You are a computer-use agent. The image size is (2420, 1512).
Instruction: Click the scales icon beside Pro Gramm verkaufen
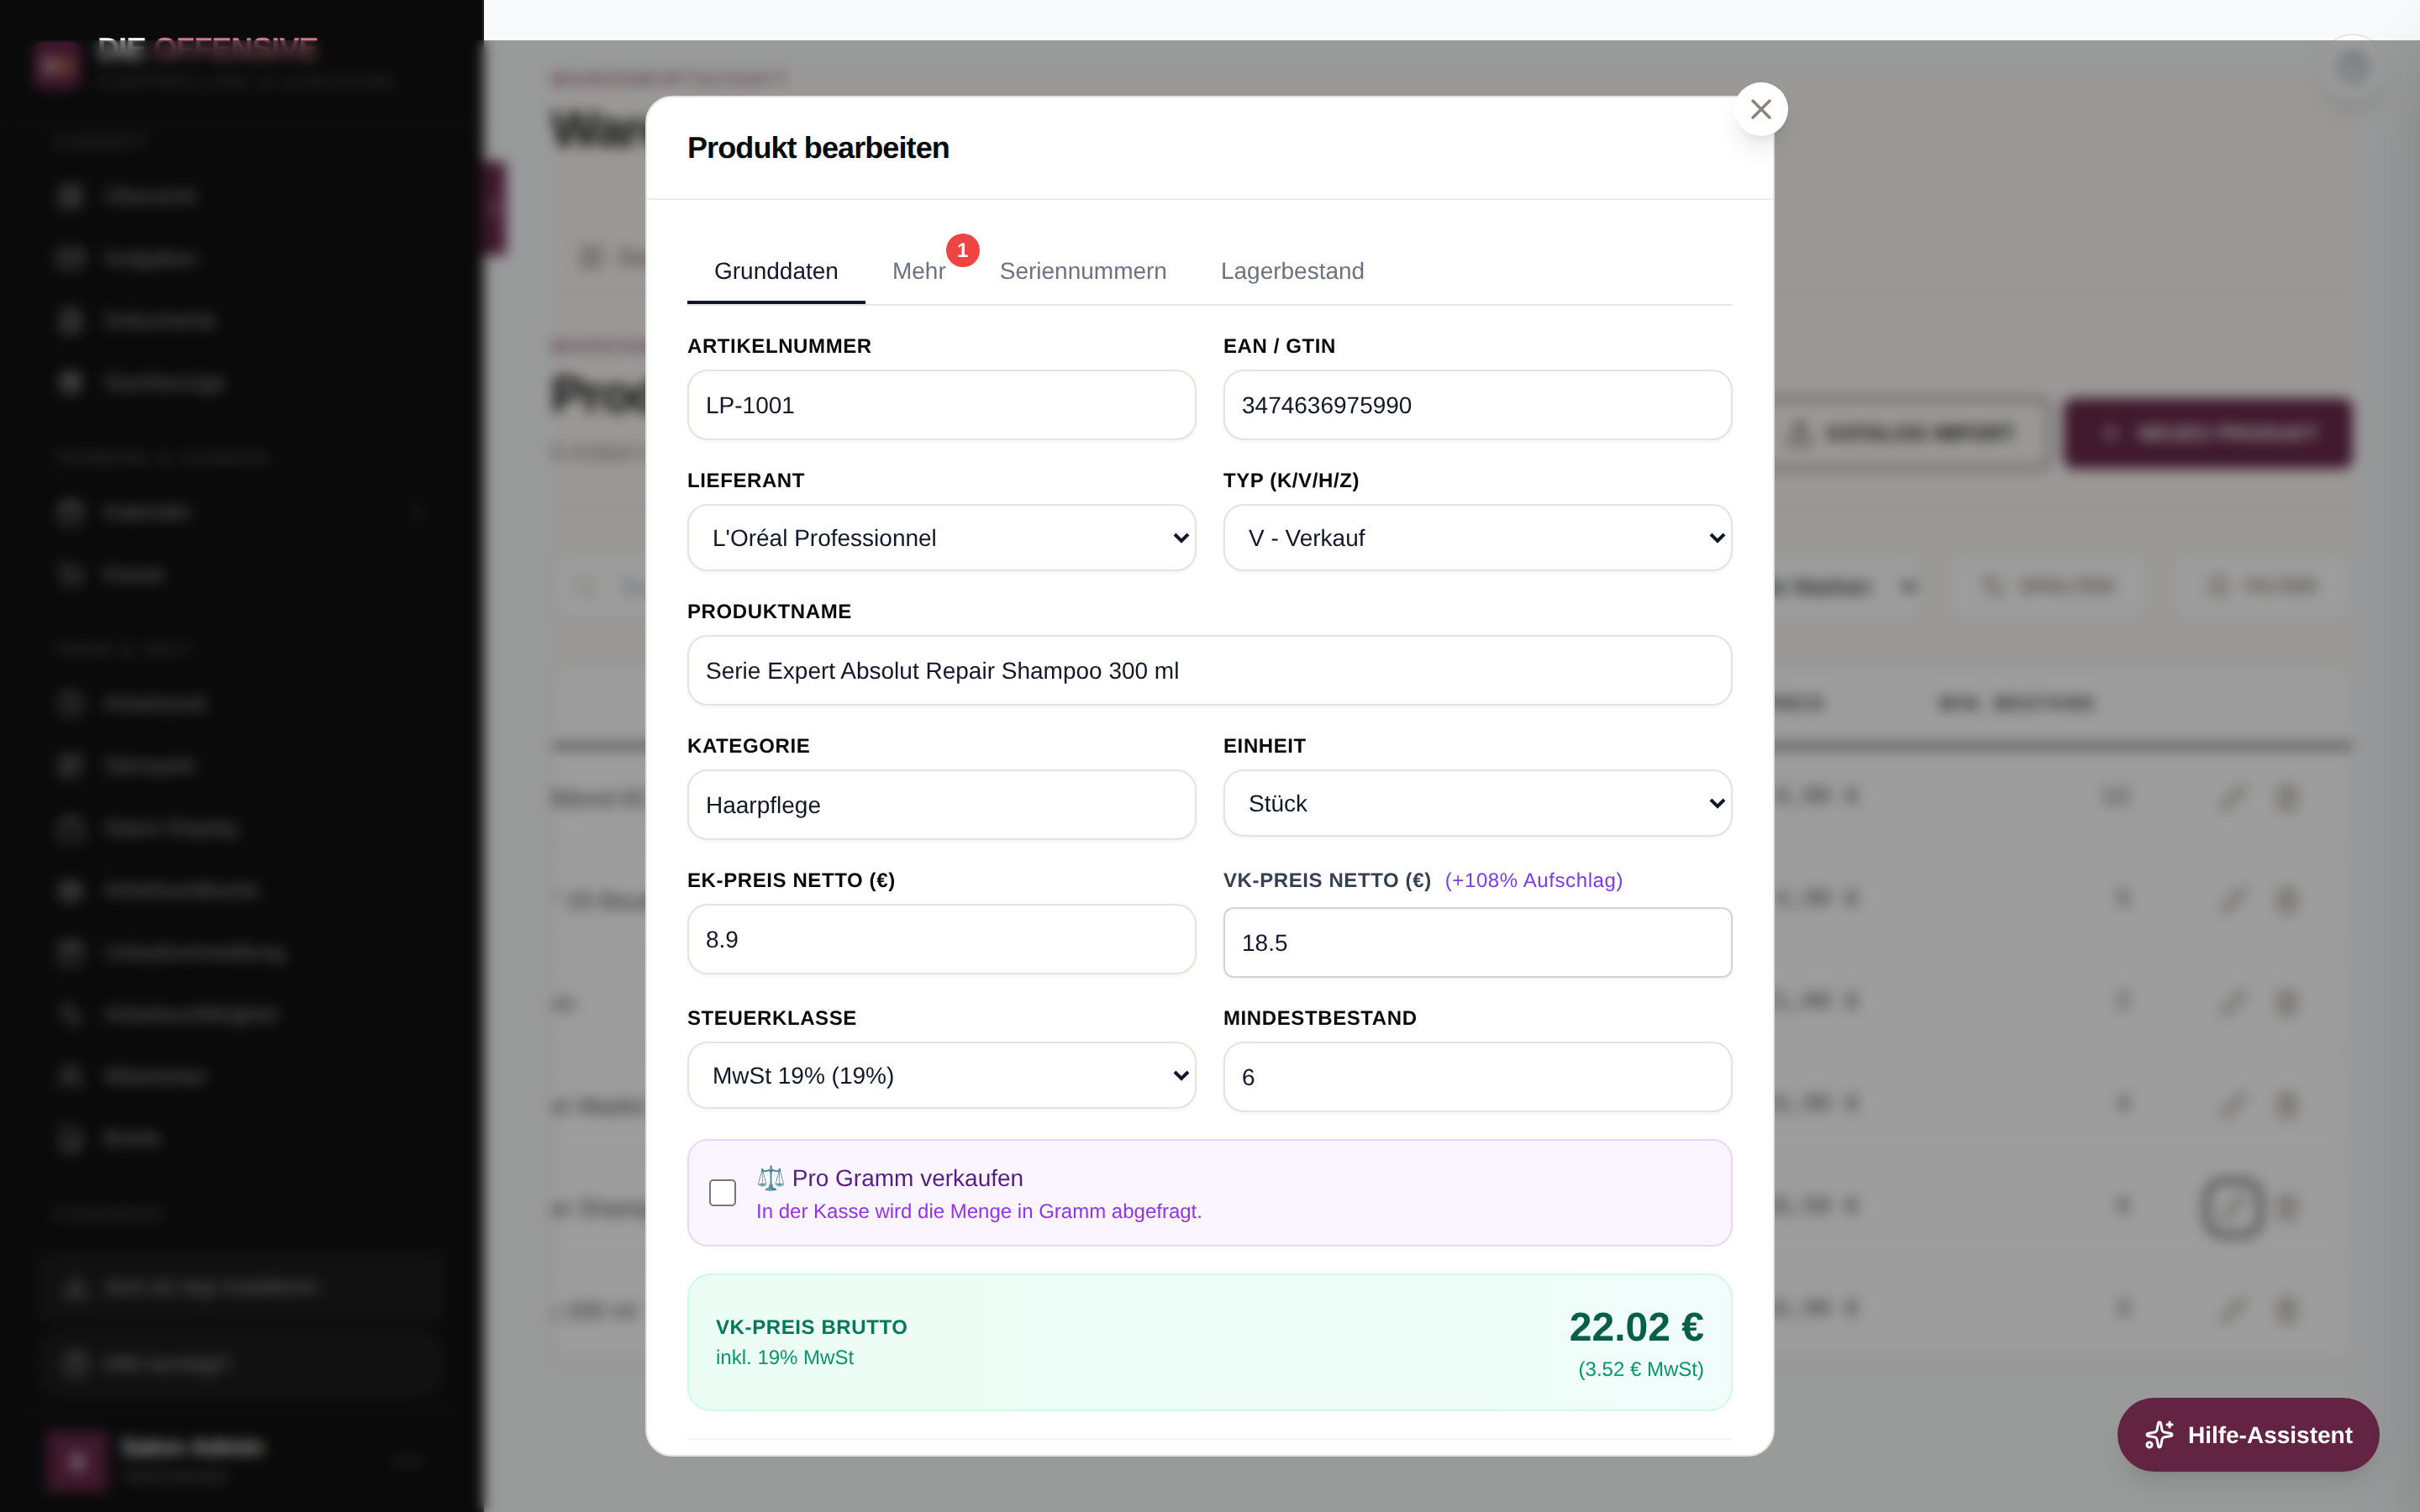tap(770, 1178)
